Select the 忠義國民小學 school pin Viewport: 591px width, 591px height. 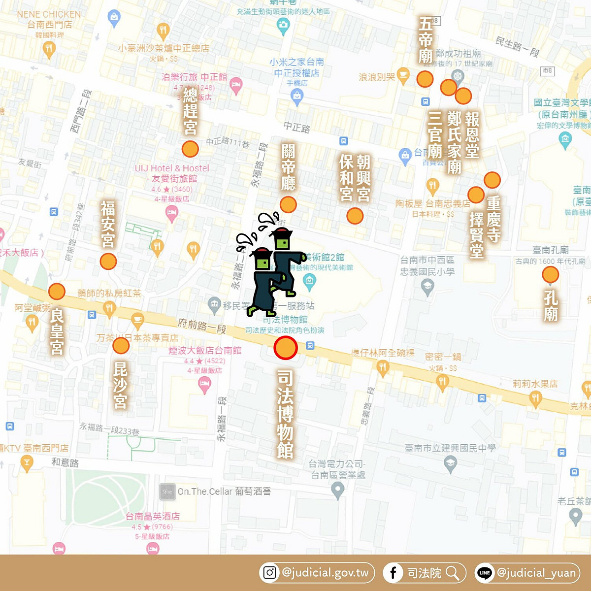tap(428, 288)
